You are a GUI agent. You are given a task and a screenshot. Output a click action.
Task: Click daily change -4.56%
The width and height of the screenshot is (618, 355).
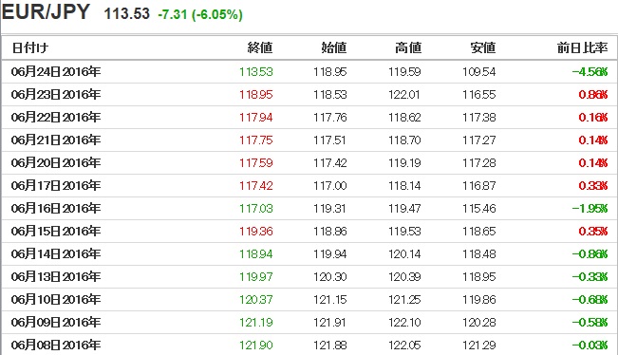pos(590,72)
